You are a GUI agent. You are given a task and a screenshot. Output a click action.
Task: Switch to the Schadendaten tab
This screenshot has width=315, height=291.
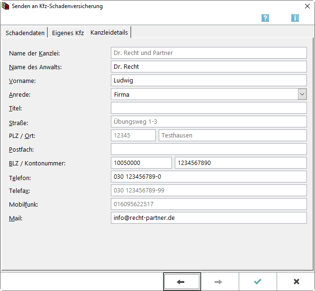point(25,33)
